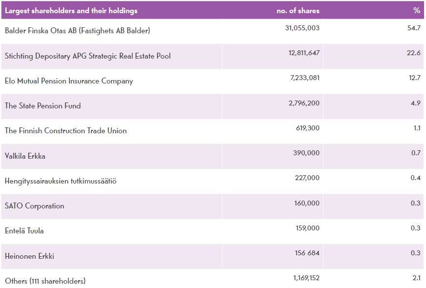This screenshot has width=426, height=288.
Task: Click the share count 227,000
Action: click(307, 178)
